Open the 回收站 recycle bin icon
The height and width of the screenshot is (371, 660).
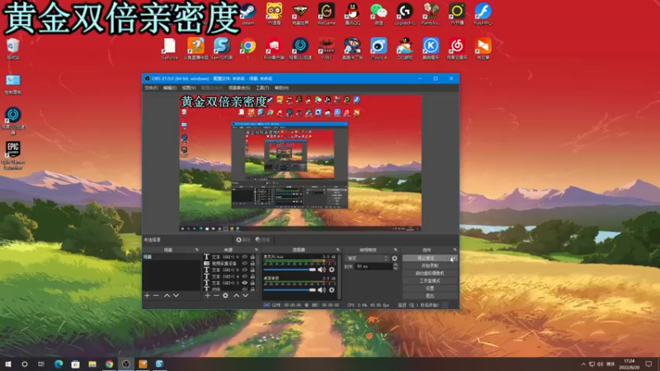13,49
